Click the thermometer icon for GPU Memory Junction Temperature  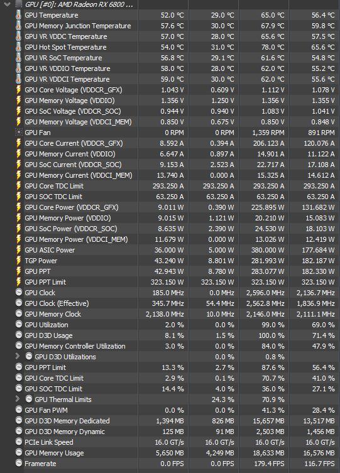(x=19, y=26)
